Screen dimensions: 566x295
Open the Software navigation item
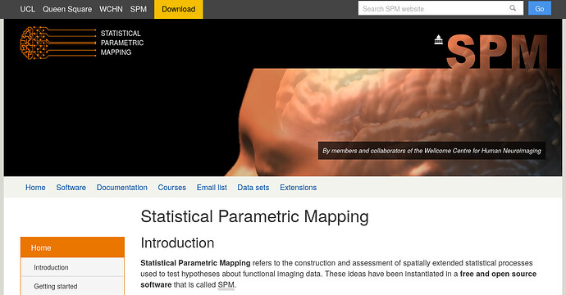point(71,188)
